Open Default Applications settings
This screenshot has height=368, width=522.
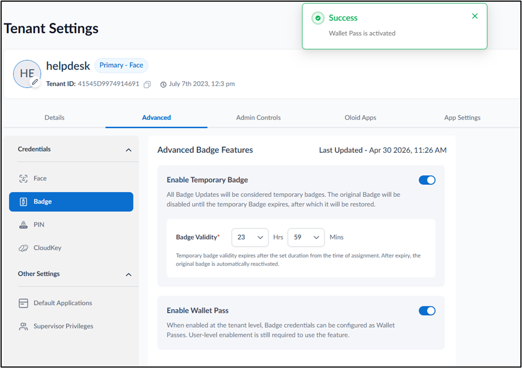(71, 303)
